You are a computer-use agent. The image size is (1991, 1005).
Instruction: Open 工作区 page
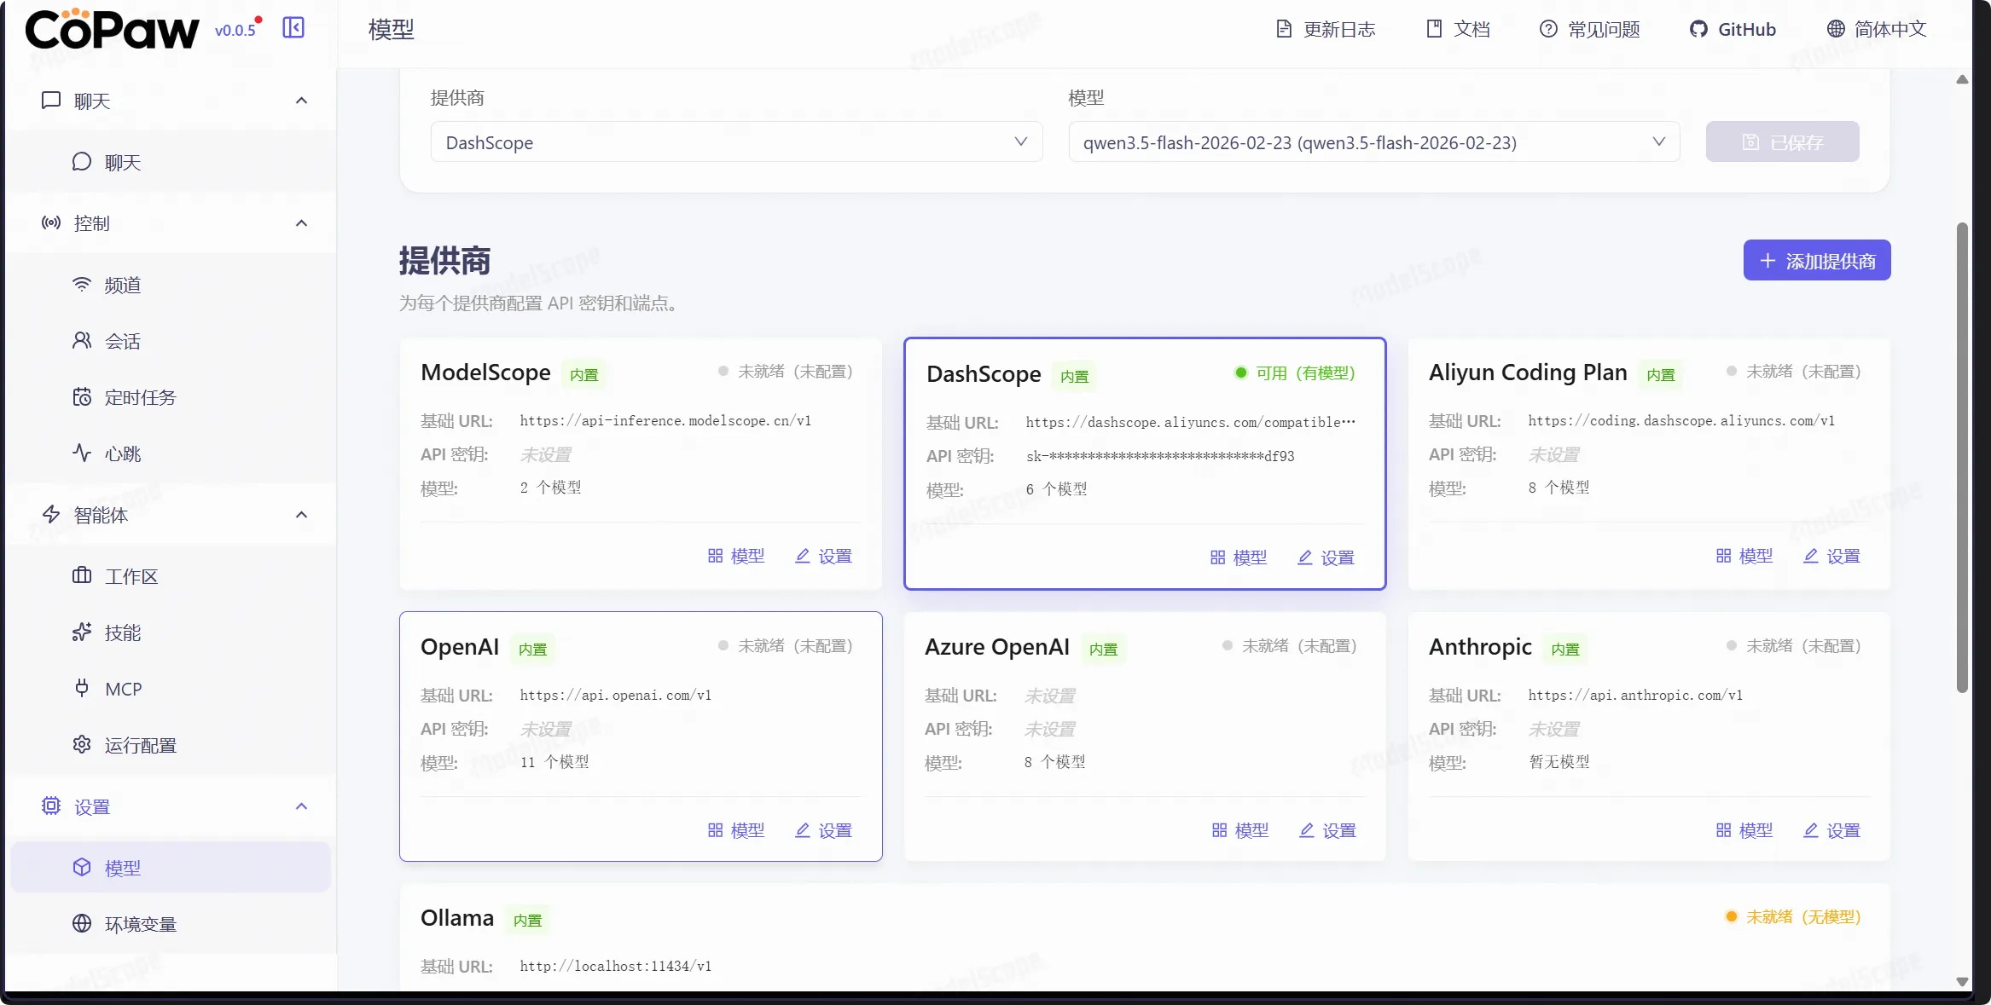(171, 576)
